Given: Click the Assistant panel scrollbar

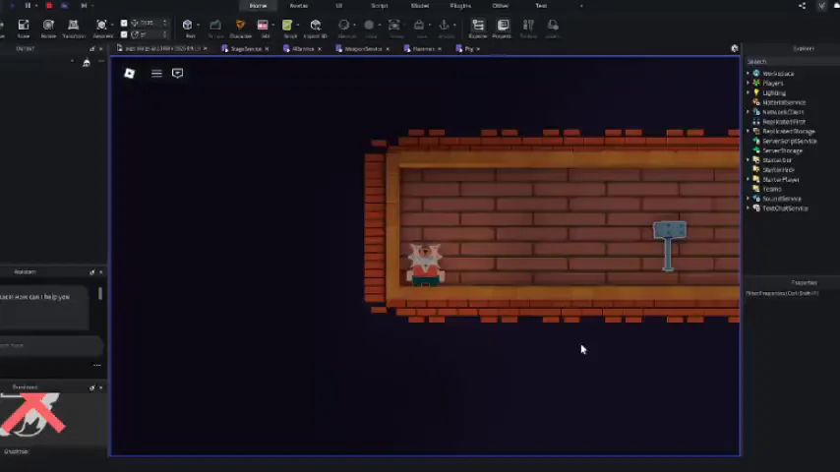Looking at the screenshot, I should [x=100, y=294].
